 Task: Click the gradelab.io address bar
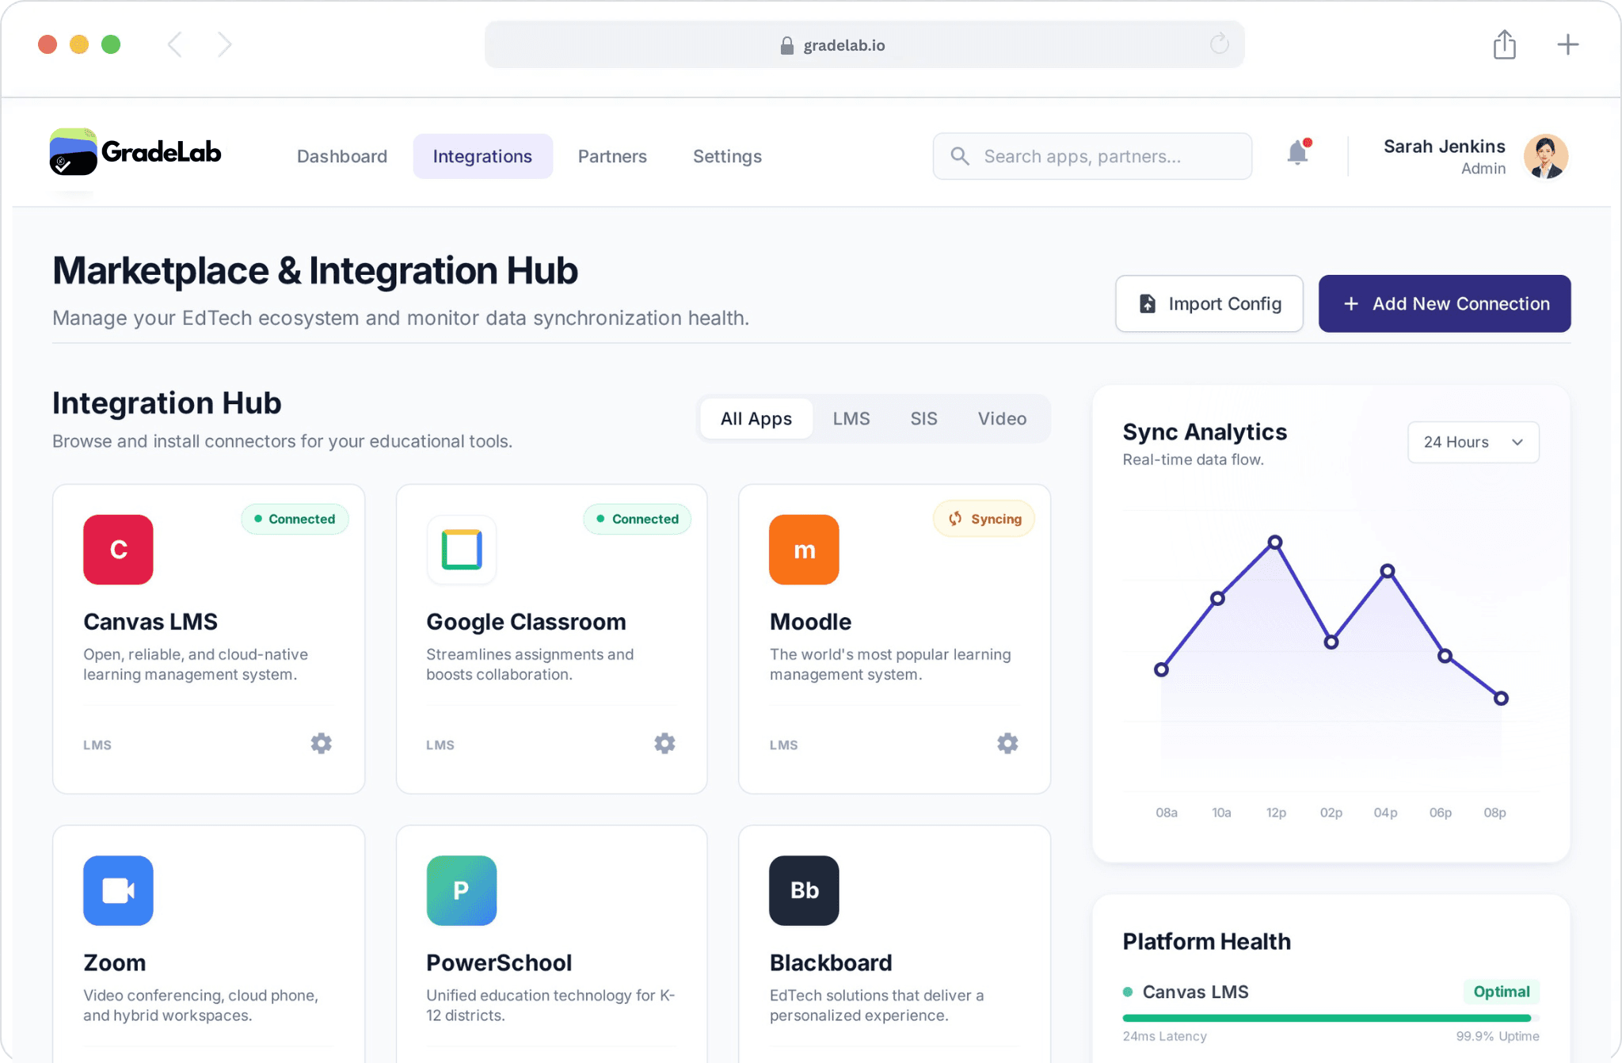click(x=864, y=44)
